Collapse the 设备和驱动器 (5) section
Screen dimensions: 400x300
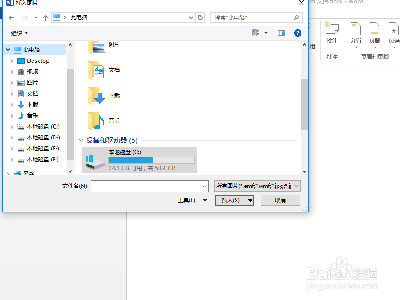coord(81,140)
